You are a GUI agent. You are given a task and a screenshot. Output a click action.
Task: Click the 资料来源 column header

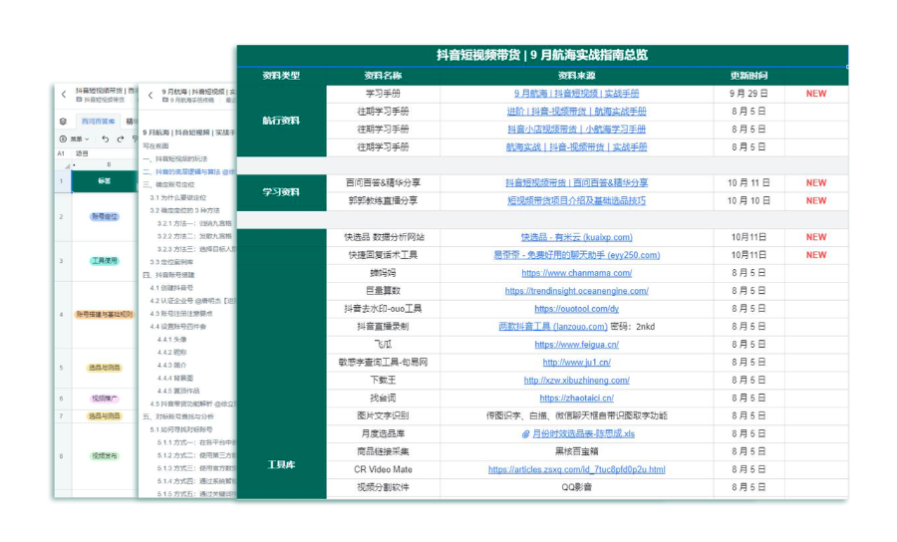click(x=577, y=76)
